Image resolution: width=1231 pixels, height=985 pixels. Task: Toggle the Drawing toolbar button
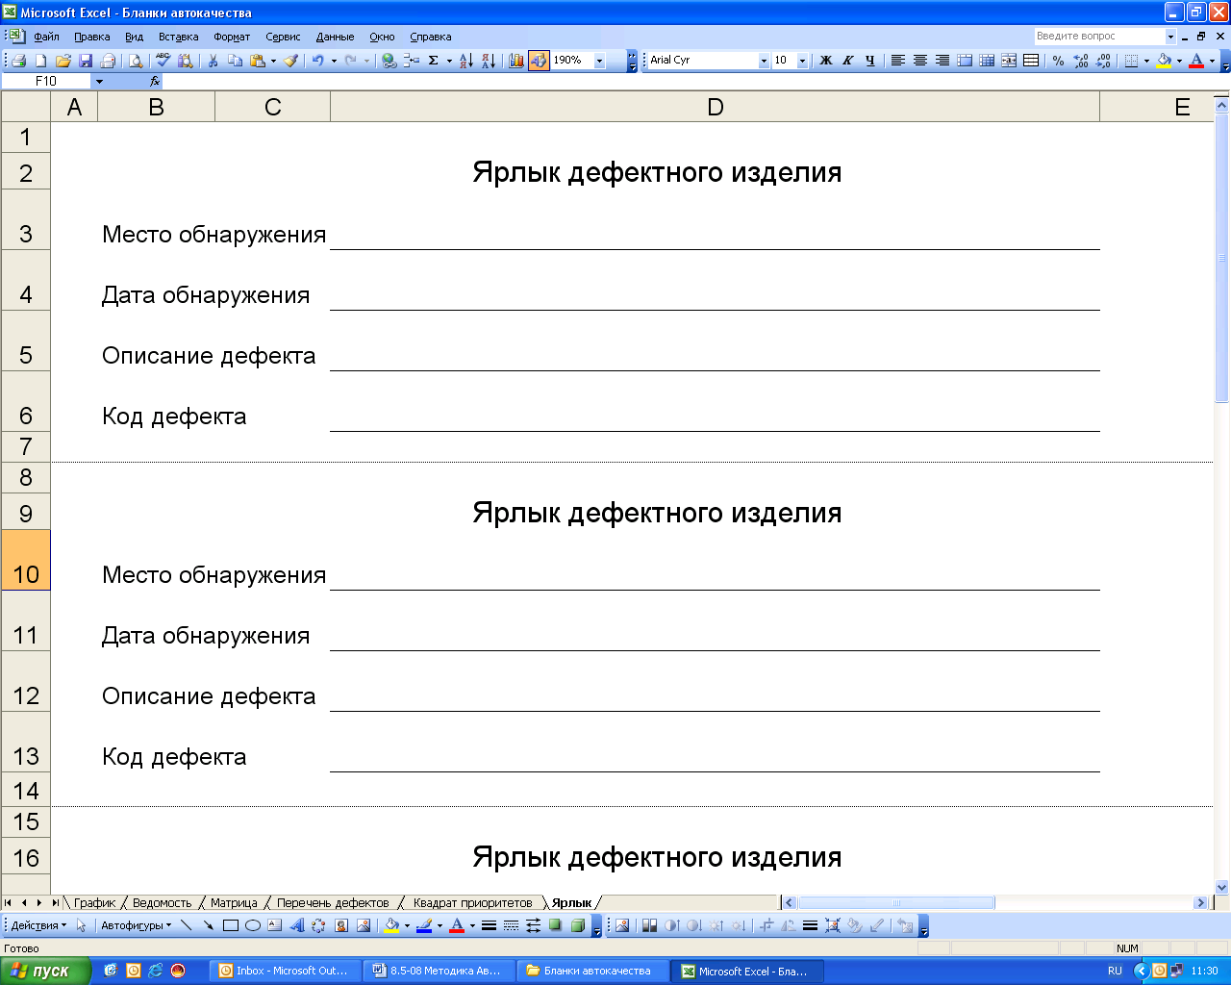point(539,61)
